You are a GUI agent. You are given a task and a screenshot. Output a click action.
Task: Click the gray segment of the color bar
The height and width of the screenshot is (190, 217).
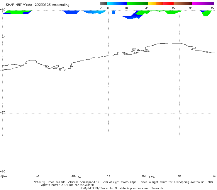(104, 4)
